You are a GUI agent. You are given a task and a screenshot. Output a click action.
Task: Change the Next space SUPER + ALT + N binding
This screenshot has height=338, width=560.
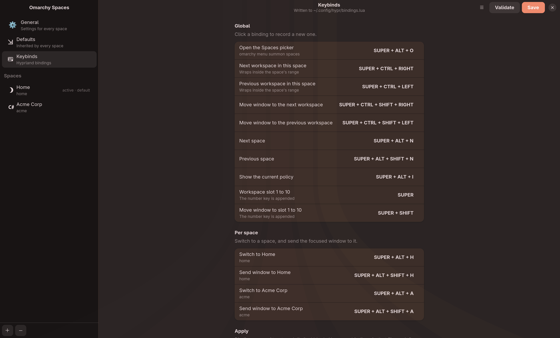click(329, 141)
